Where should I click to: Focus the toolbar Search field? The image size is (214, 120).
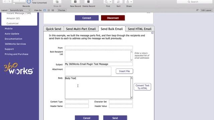[x=195, y=2]
